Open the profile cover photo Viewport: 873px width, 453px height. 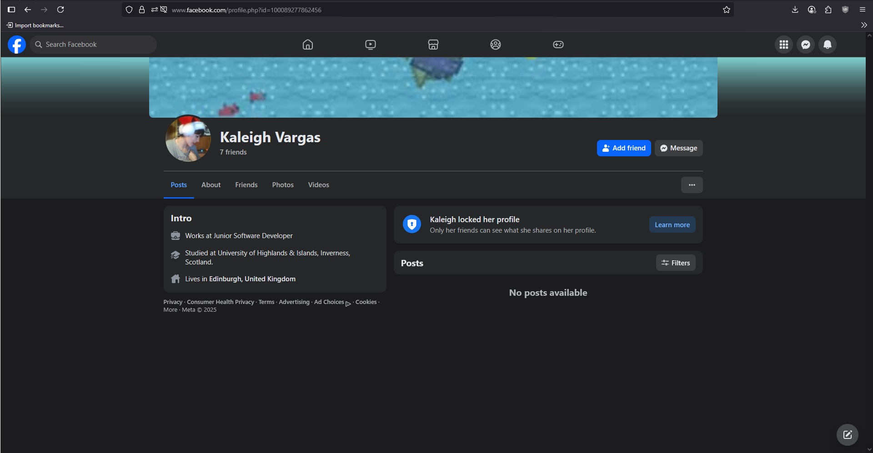[x=433, y=87]
